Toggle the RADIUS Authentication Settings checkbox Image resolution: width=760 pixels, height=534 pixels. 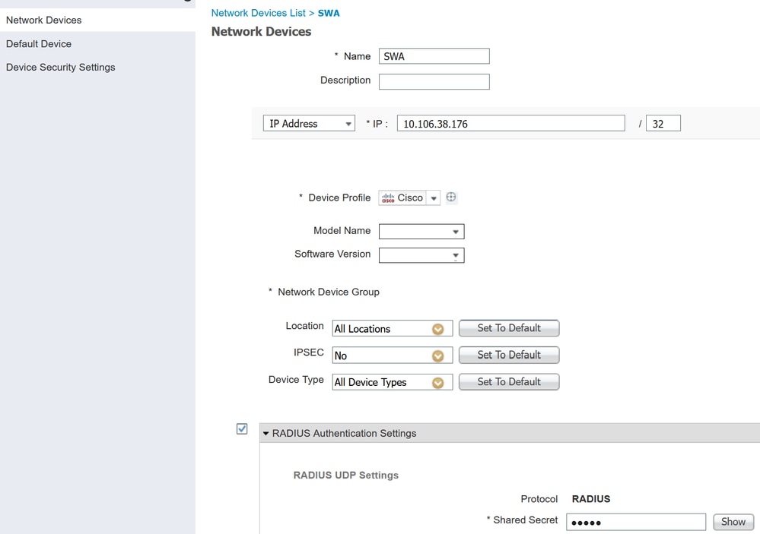click(x=242, y=429)
